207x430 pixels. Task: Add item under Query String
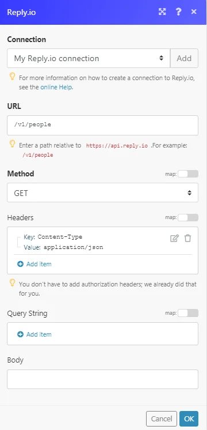click(34, 334)
